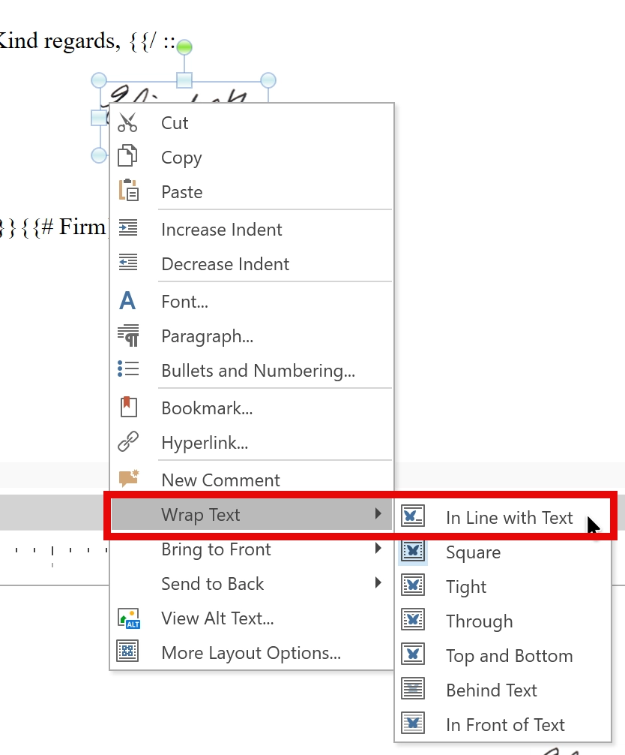Click the Paste clipboard icon
Image resolution: width=625 pixels, height=755 pixels.
(x=128, y=190)
